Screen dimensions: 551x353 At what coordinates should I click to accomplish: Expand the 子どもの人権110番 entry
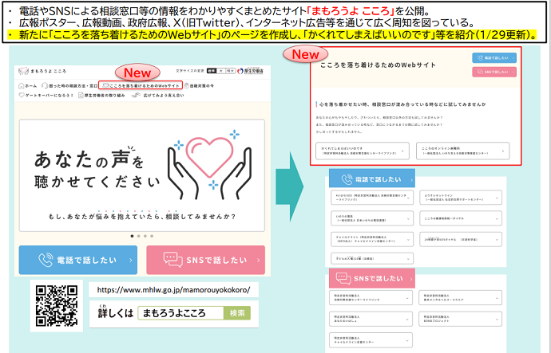point(372,258)
